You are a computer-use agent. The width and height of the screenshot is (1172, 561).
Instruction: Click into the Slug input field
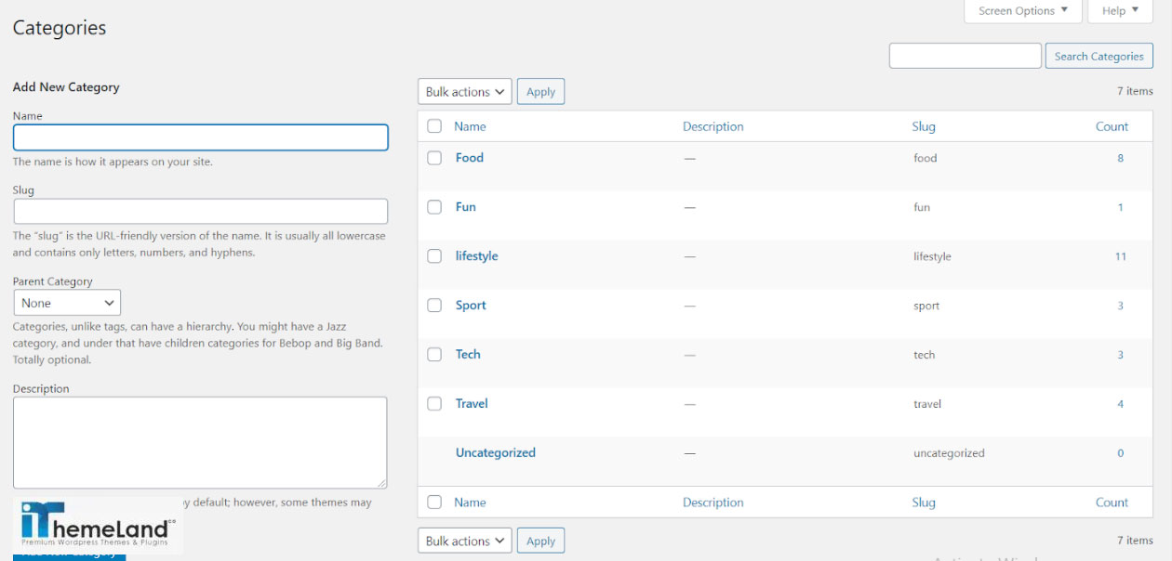click(200, 211)
